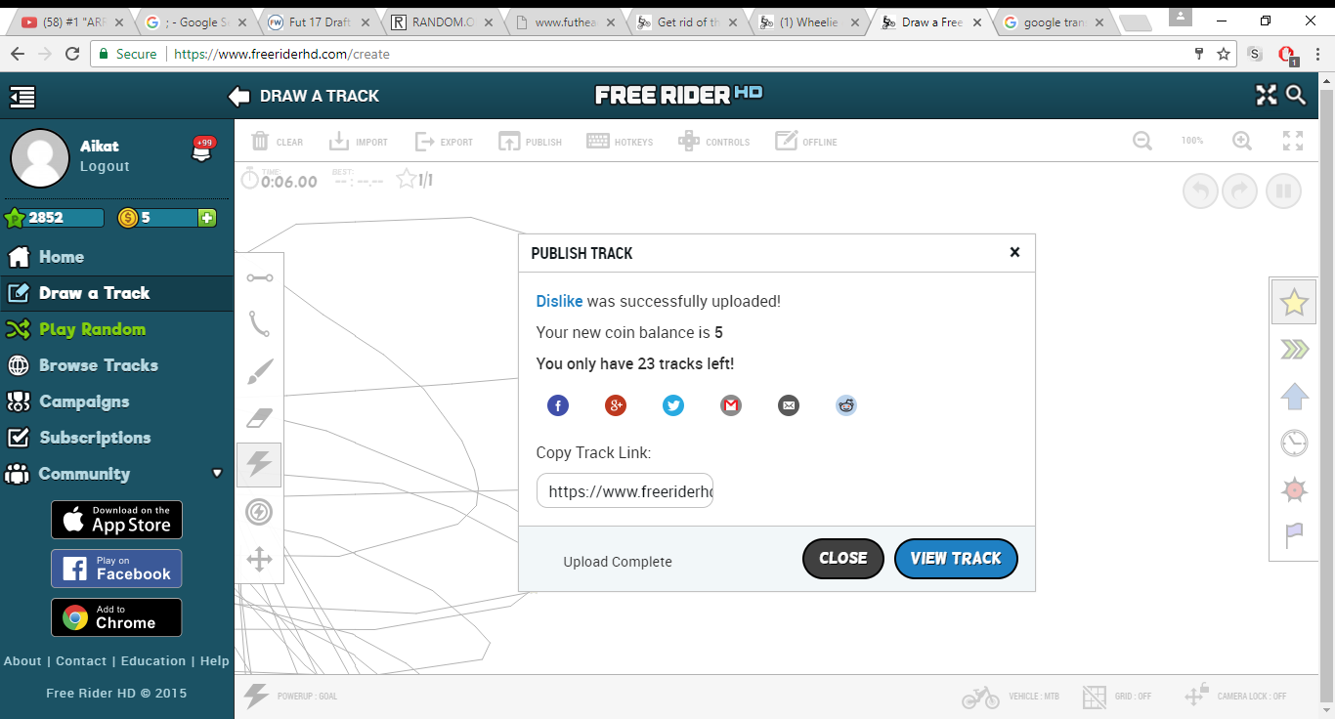Choose the star goal powerup
This screenshot has width=1335, height=719.
1294,303
